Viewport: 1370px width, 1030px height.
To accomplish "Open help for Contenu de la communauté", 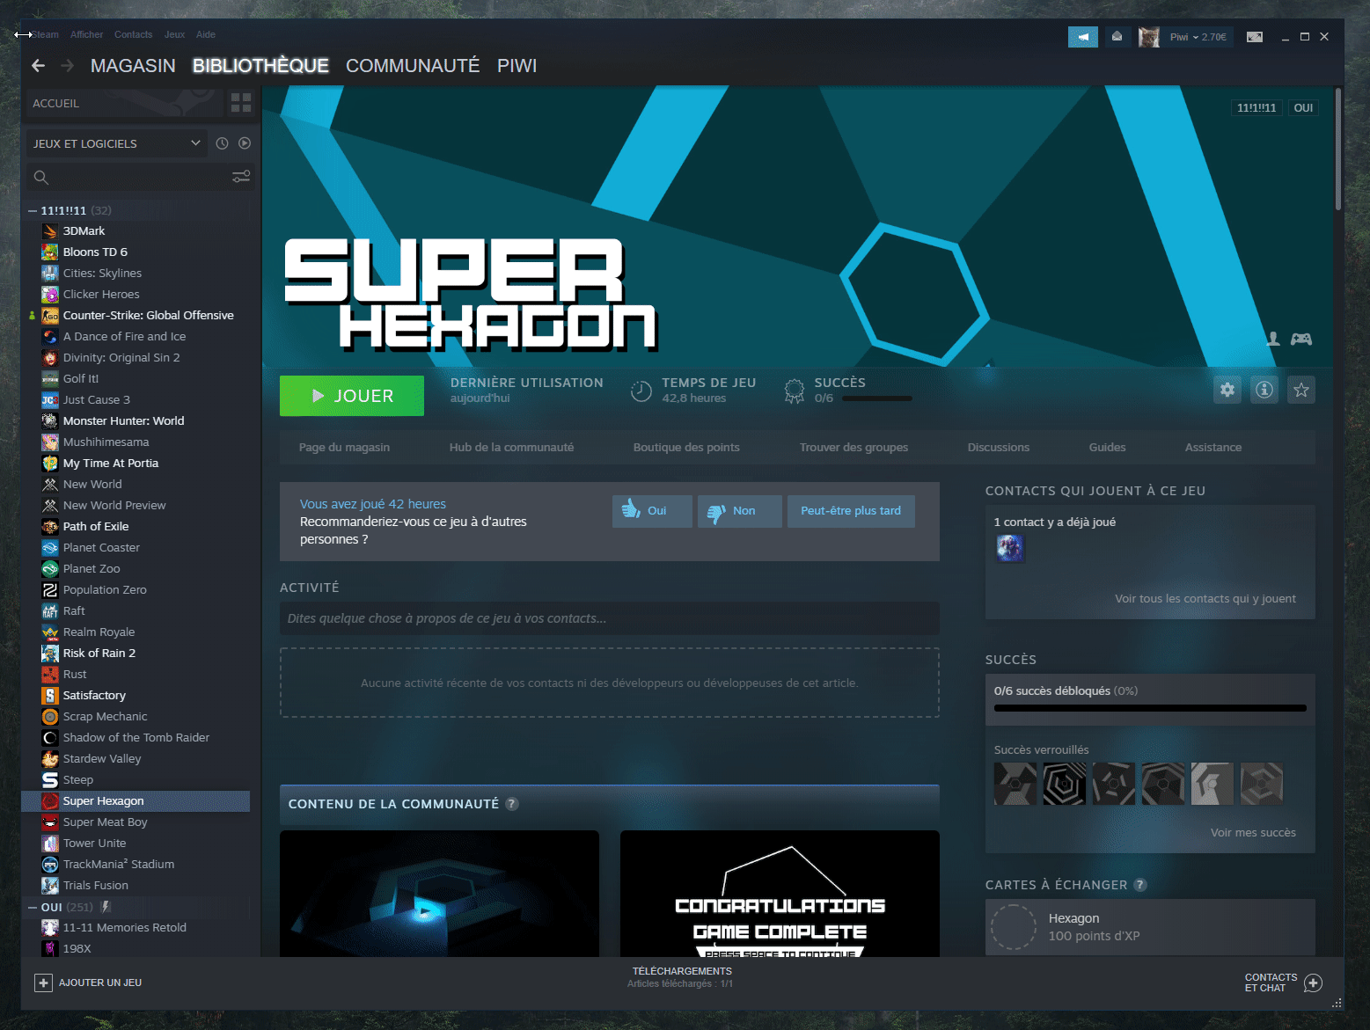I will point(512,804).
